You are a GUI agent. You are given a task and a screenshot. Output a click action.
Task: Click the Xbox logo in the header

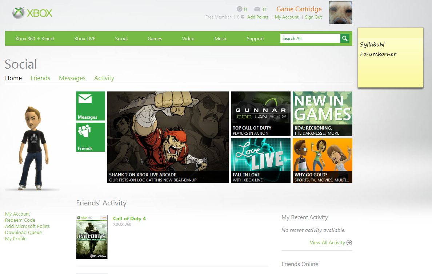click(32, 13)
